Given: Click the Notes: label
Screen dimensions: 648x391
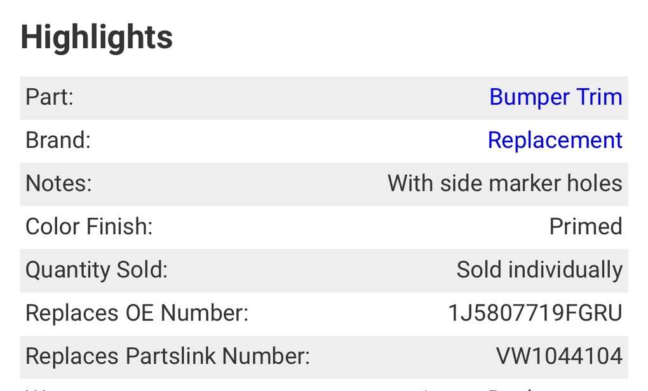Looking at the screenshot, I should tap(58, 183).
